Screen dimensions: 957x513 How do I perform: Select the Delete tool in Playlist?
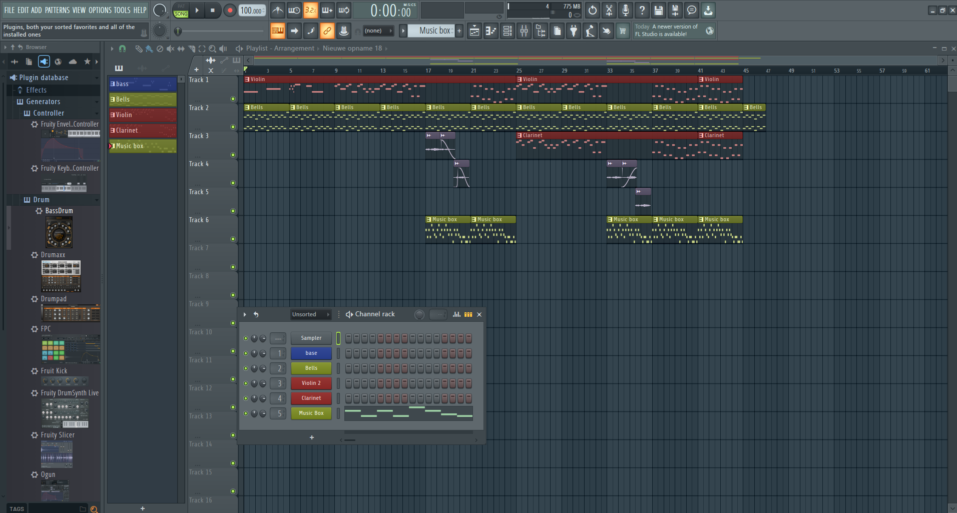click(x=160, y=49)
